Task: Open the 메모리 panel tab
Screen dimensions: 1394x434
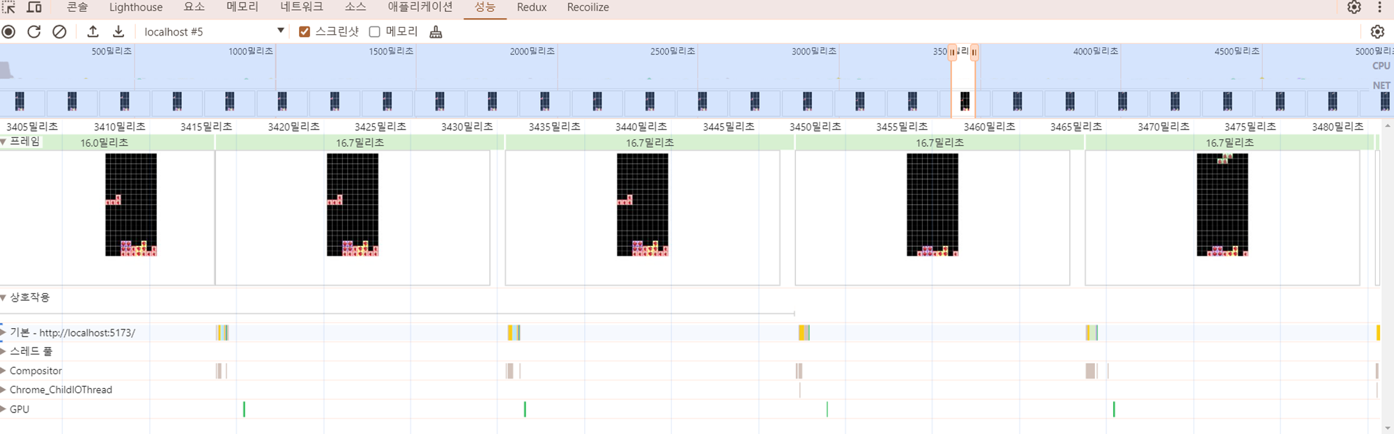Action: point(243,7)
